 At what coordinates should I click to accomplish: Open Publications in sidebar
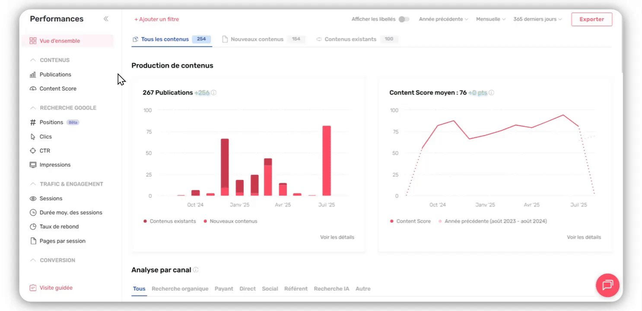pos(55,75)
